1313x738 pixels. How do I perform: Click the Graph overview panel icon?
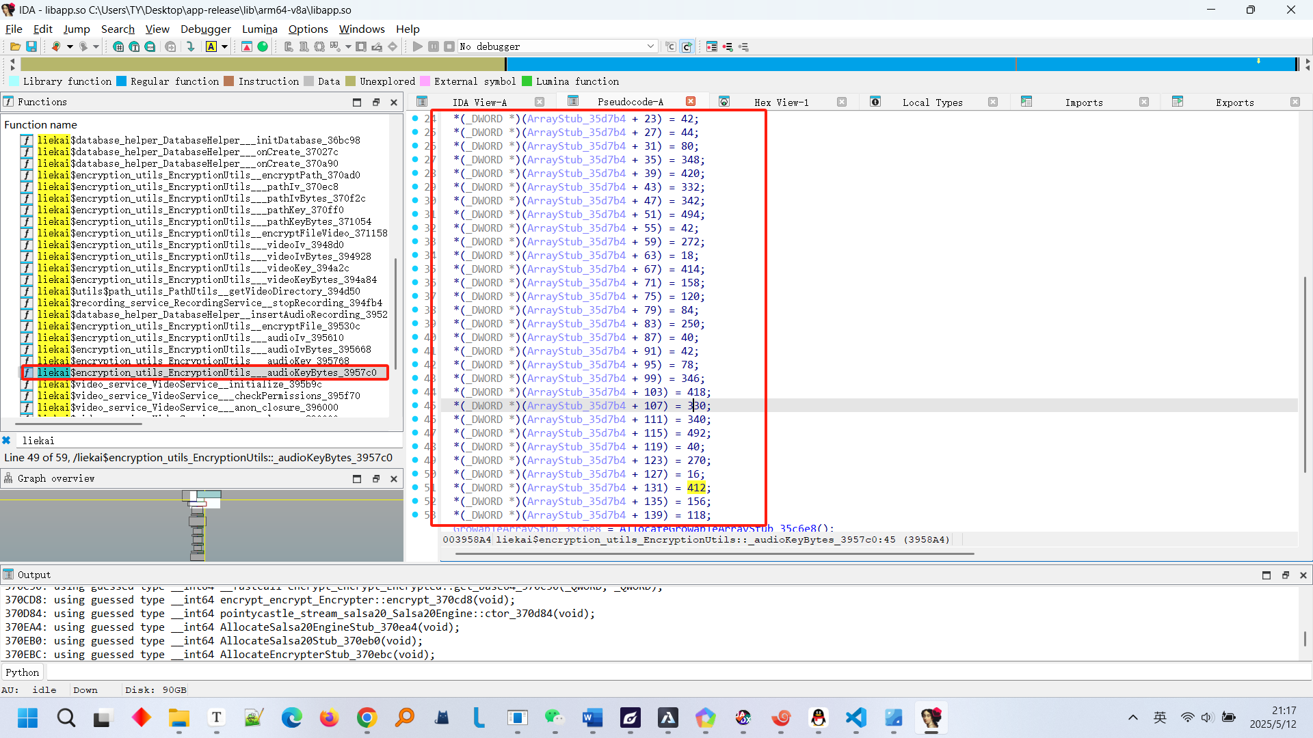point(8,478)
